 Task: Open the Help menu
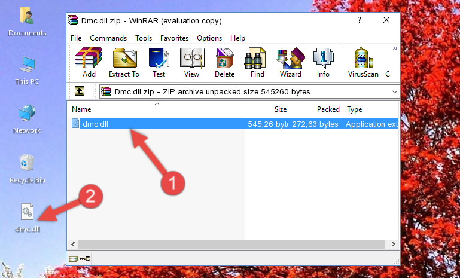237,38
